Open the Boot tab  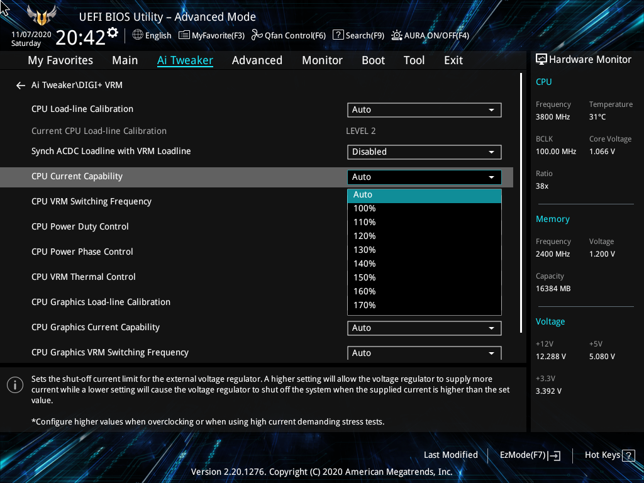coord(374,60)
